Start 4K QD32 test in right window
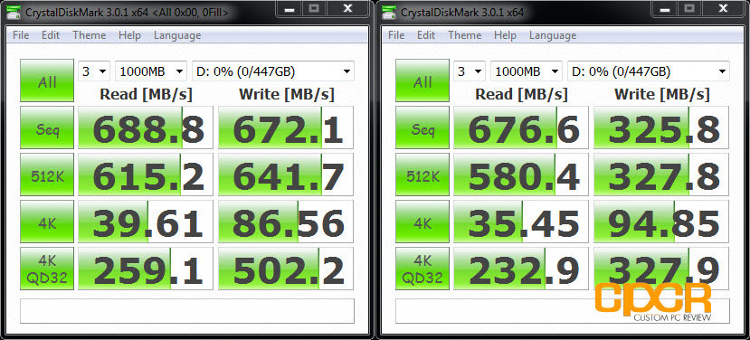750x340 pixels. 422,269
